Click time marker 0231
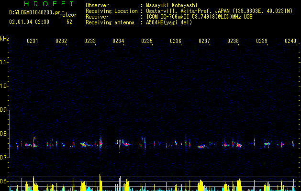Screen dimensions: 301x191 (32, 41)
